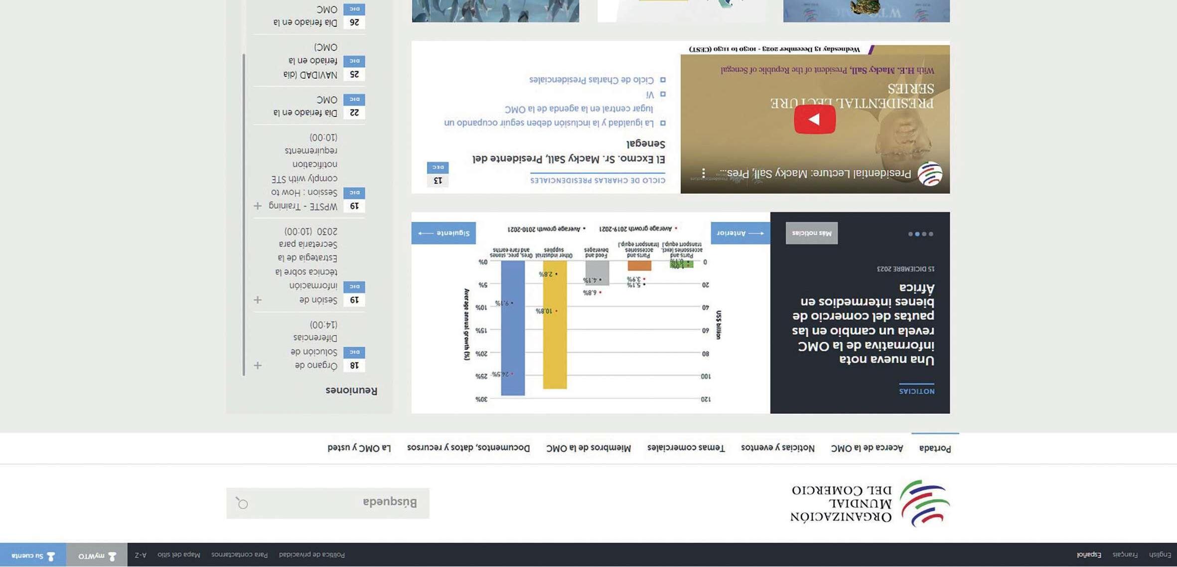The image size is (1177, 567).
Task: Click the search magnifier icon
Action: tap(242, 503)
